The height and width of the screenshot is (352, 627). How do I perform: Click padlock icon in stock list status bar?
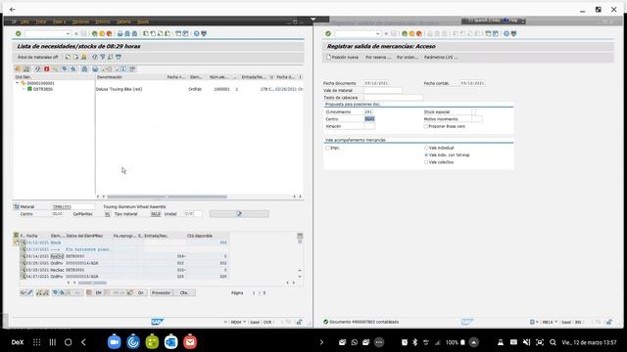[299, 322]
